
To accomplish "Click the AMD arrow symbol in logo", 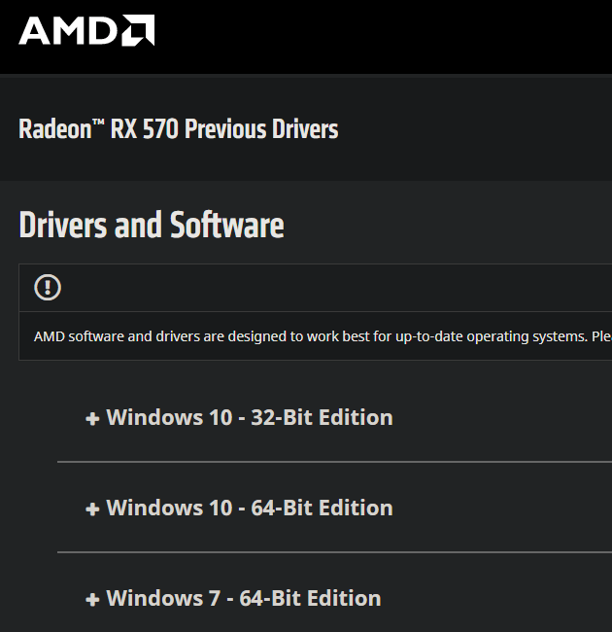I will pos(140,30).
